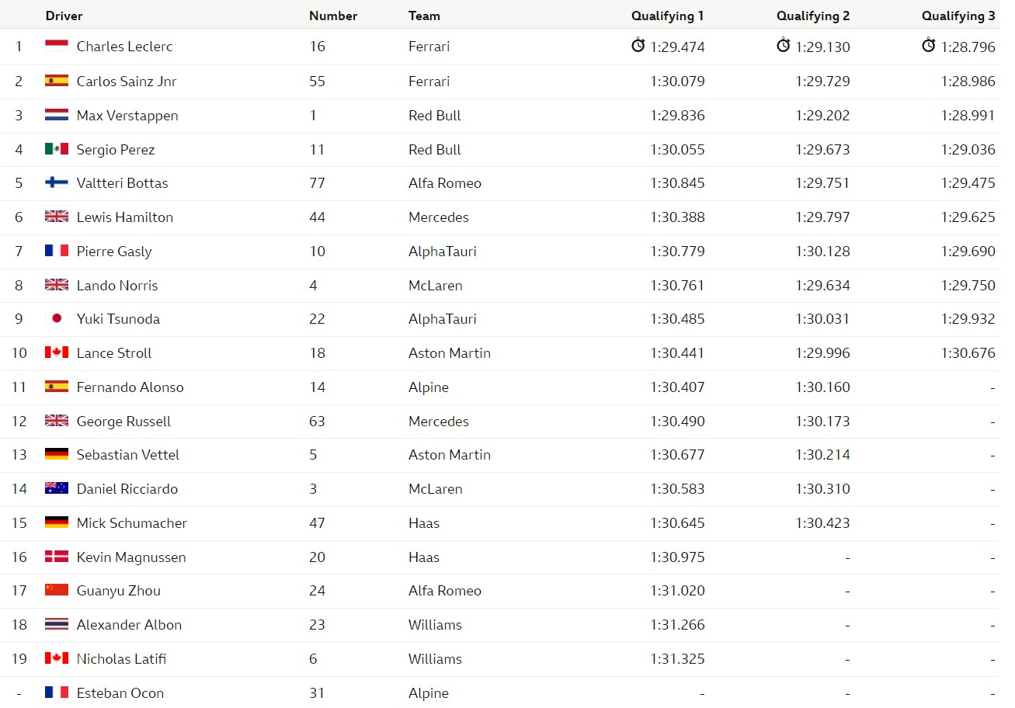Click the Finnish flag beside Valtteri Bottas
1015x708 pixels.
click(57, 182)
